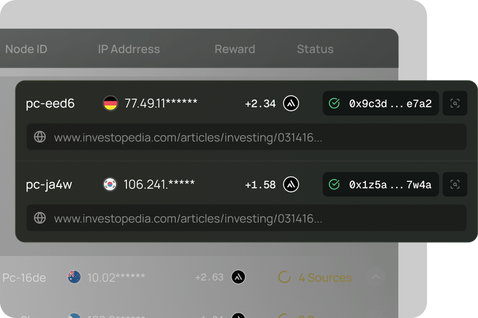This screenshot has width=478, height=318.
Task: Click the Germany flag next to 77.49.11
Action: [x=110, y=103]
